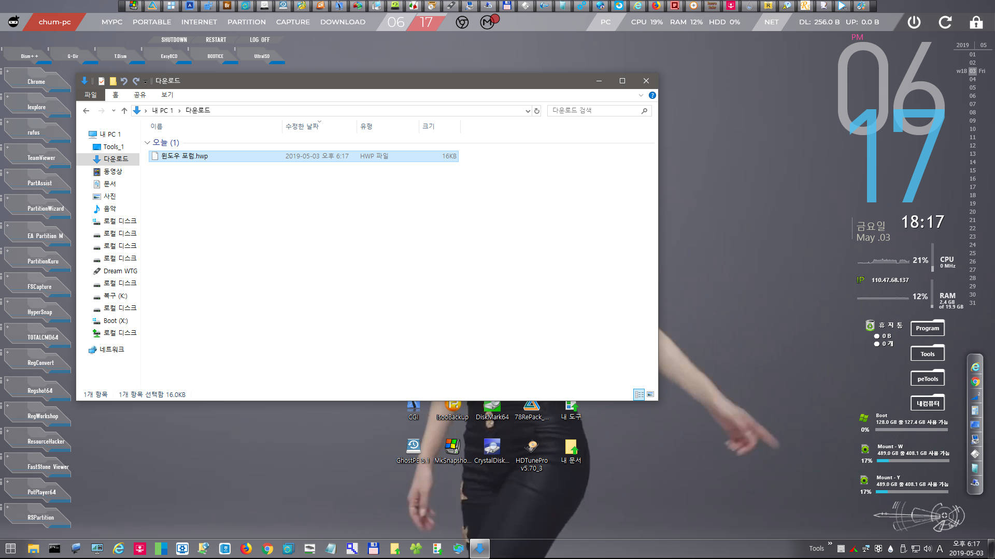
Task: Open the address bar history dropdown
Action: click(x=528, y=111)
